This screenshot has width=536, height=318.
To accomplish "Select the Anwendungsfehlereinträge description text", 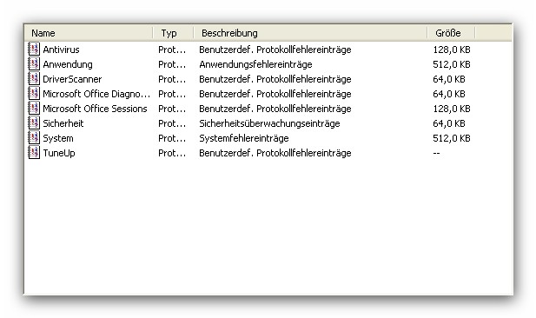I will point(255,64).
